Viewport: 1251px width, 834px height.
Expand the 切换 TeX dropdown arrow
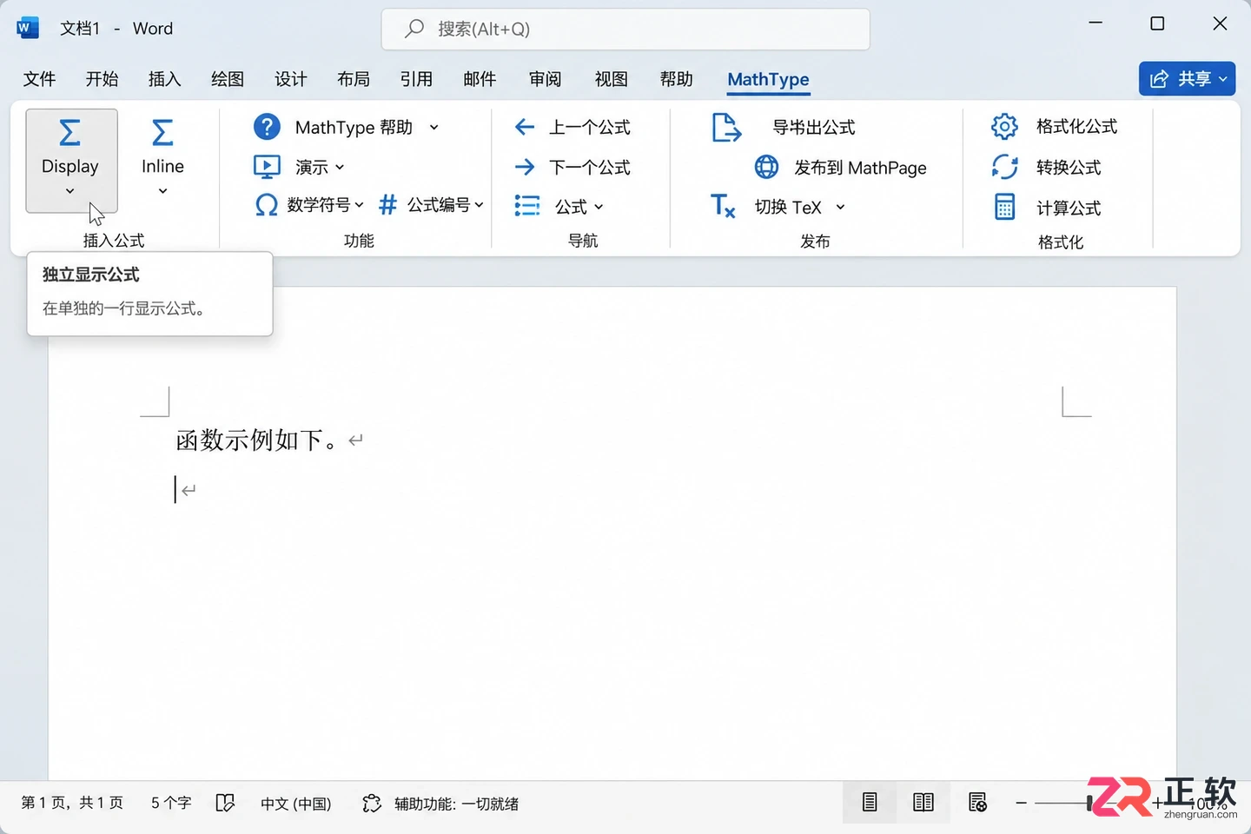click(840, 207)
